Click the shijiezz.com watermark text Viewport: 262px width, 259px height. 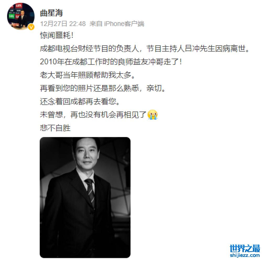pos(245,255)
